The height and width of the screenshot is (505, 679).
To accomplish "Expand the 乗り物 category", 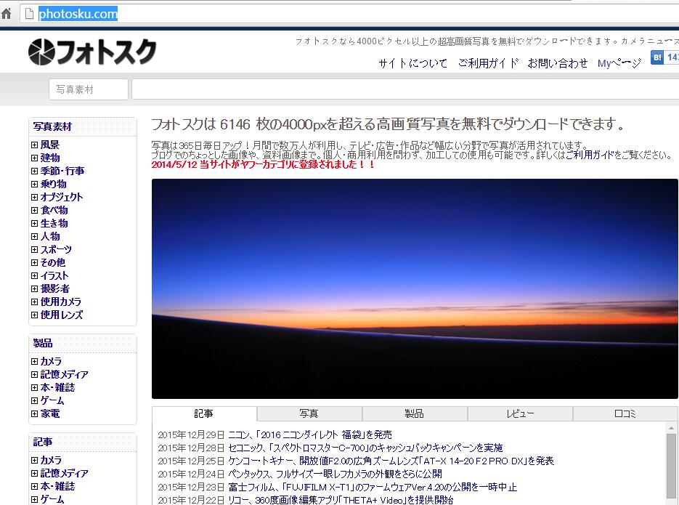I will [x=35, y=184].
